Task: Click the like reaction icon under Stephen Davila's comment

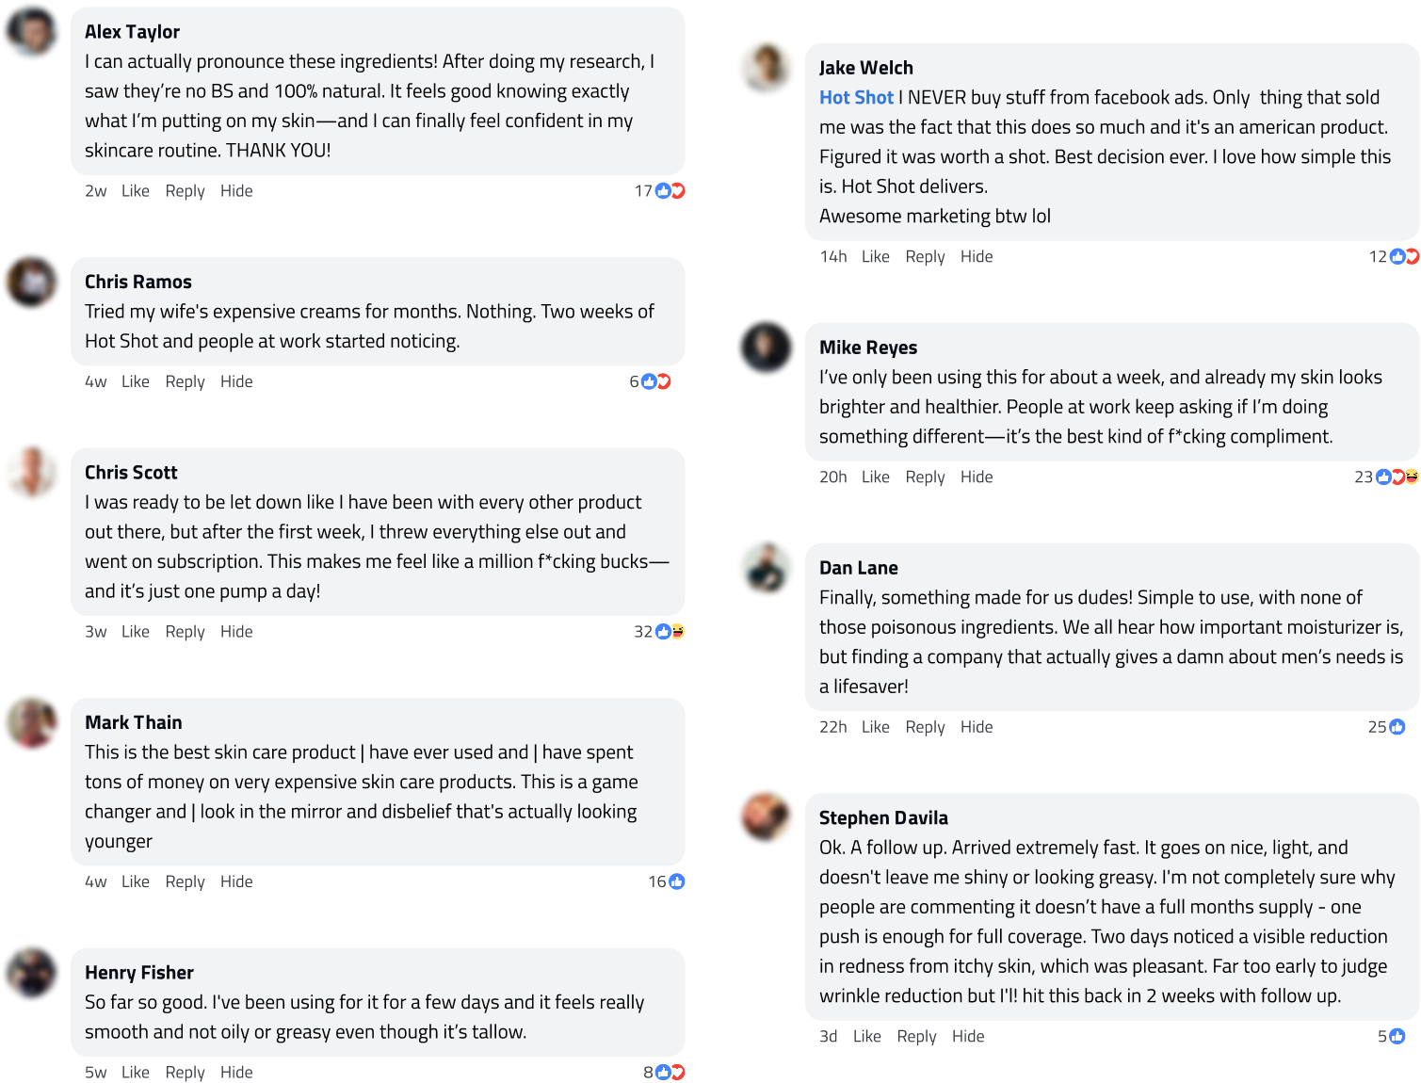Action: pos(1397,1037)
